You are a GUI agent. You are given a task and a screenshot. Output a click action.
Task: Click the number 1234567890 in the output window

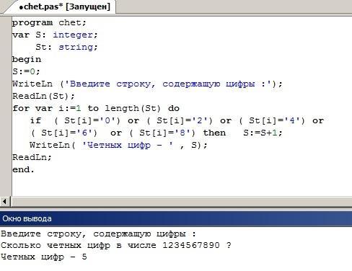[191, 245]
